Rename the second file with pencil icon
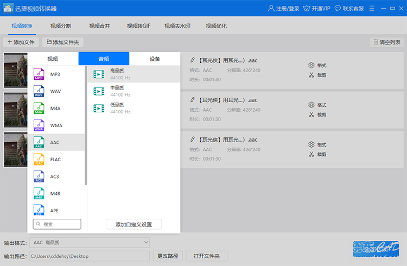This screenshot has height=266, width=407. coord(192,100)
